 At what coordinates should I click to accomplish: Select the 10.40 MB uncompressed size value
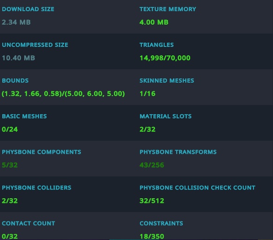click(x=19, y=58)
